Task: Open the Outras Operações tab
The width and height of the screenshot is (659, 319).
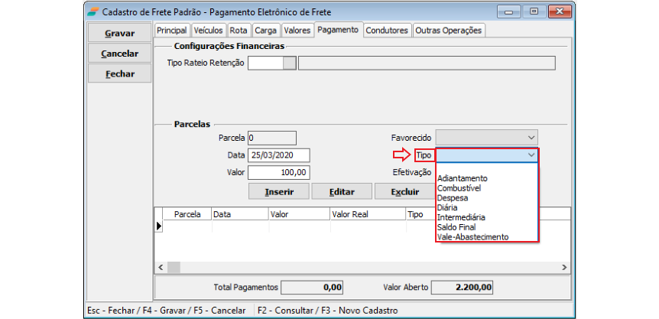Action: [449, 31]
